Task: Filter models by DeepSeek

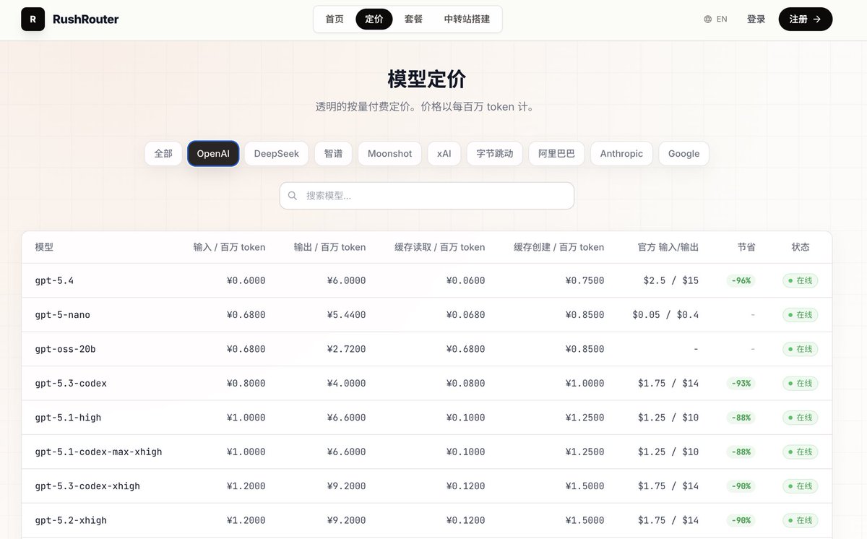Action: pyautogui.click(x=277, y=154)
